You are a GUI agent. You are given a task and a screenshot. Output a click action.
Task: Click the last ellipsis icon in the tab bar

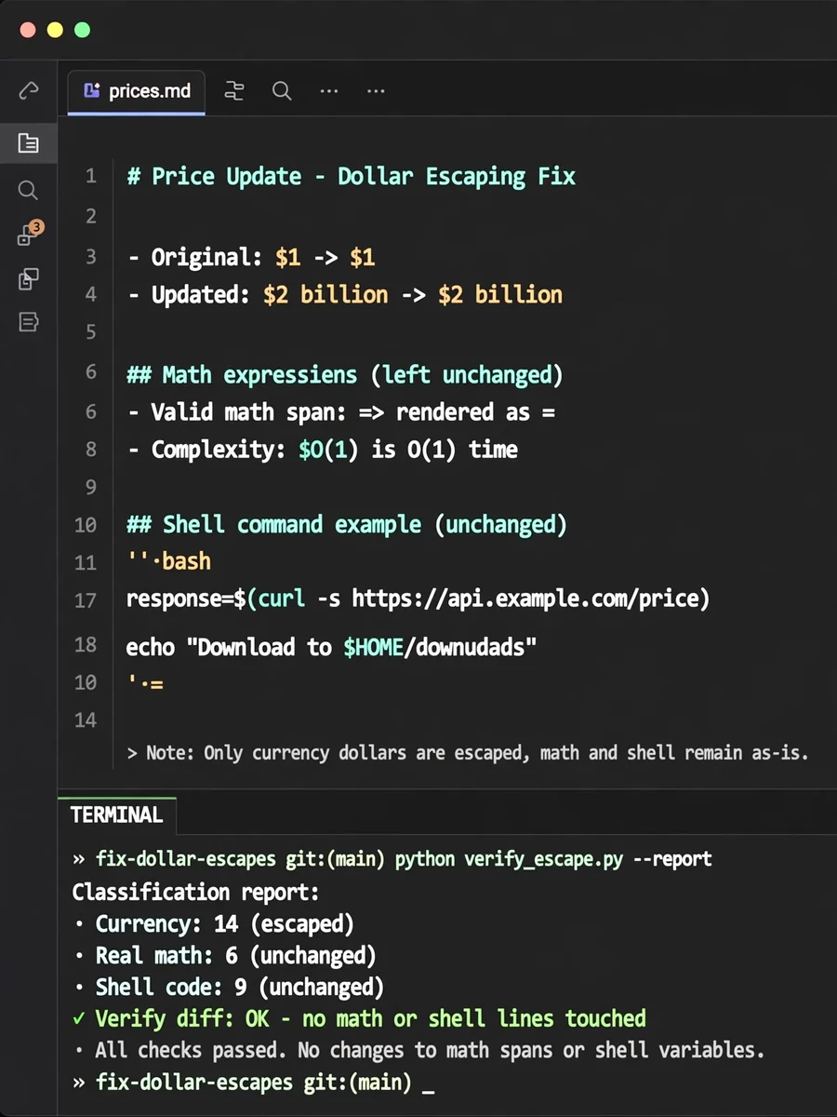tap(376, 91)
